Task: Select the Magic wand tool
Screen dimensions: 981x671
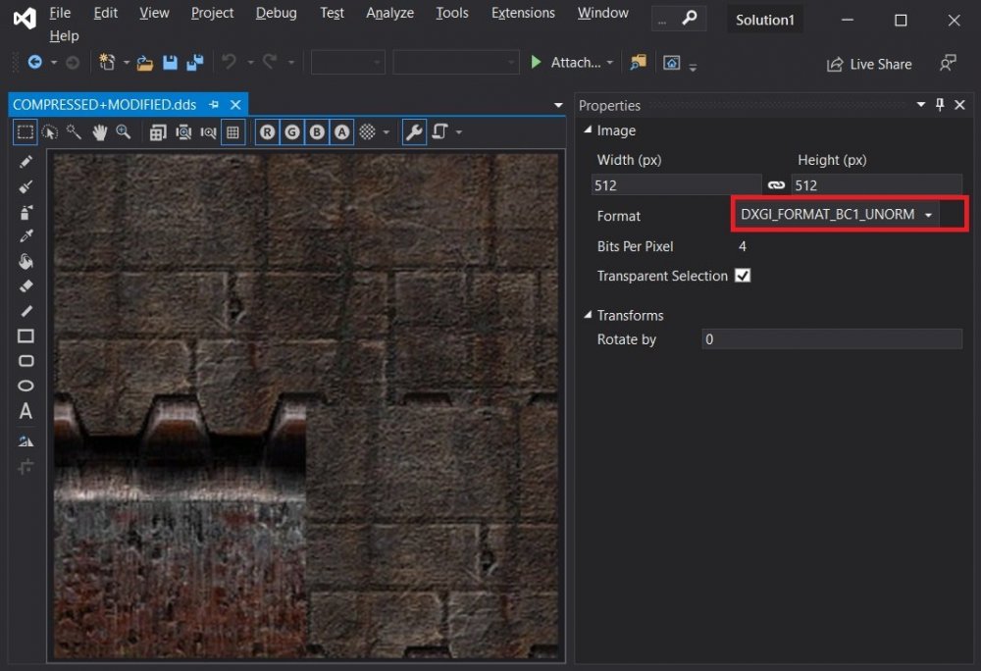Action: [x=75, y=132]
